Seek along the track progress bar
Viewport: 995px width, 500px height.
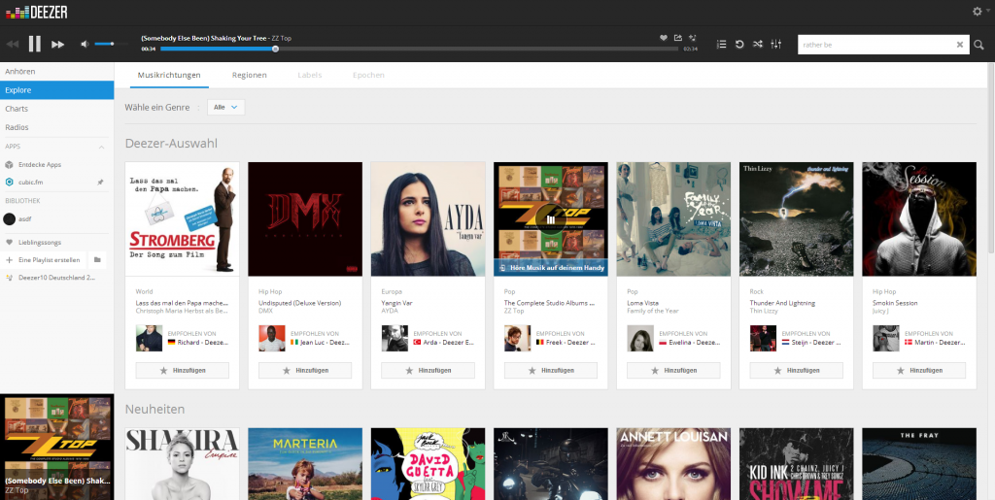click(x=419, y=49)
